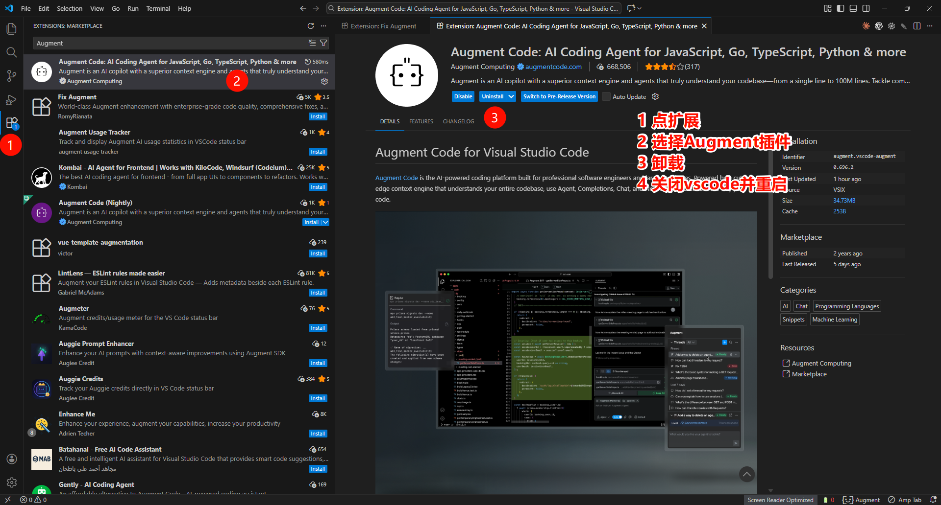
Task: Switch to the Features tab
Action: click(421, 121)
